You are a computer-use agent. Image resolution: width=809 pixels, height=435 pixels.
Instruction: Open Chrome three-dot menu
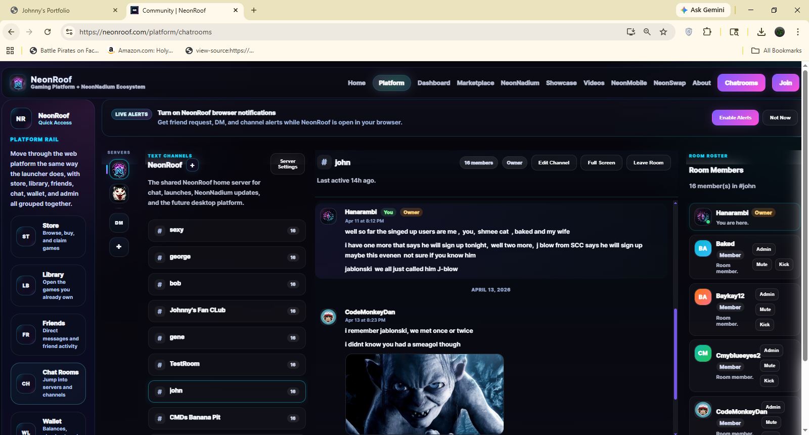tap(798, 32)
